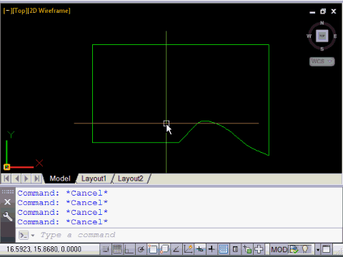Click the Isolate Objects lightbulb icon
Viewport: 343px width, 257px height.
[x=305, y=249]
